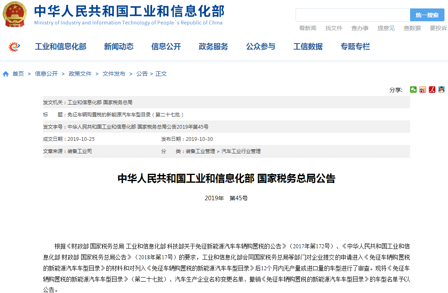Screen dimensions: 448x293
Task: Click 发布日期：2019-10-30
Action: (187, 139)
